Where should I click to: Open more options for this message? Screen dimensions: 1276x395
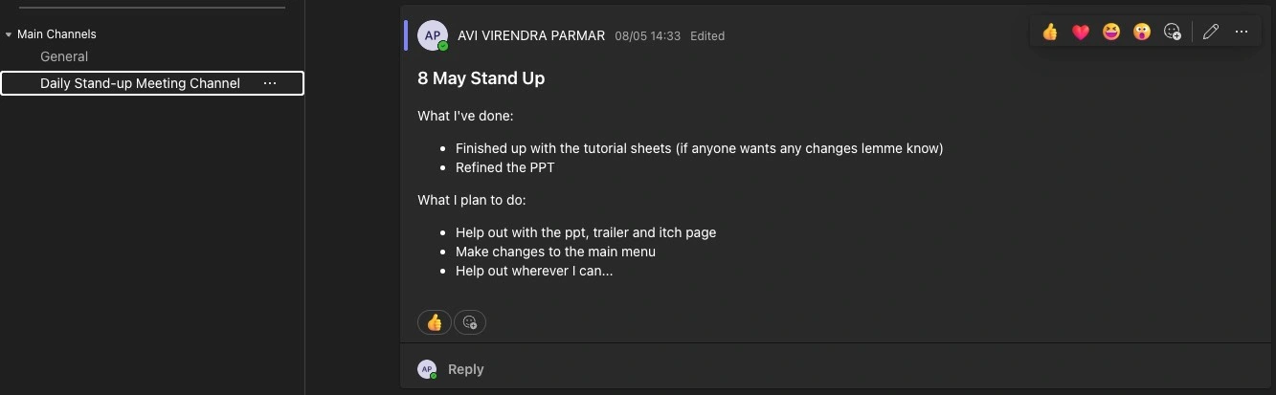tap(1242, 33)
